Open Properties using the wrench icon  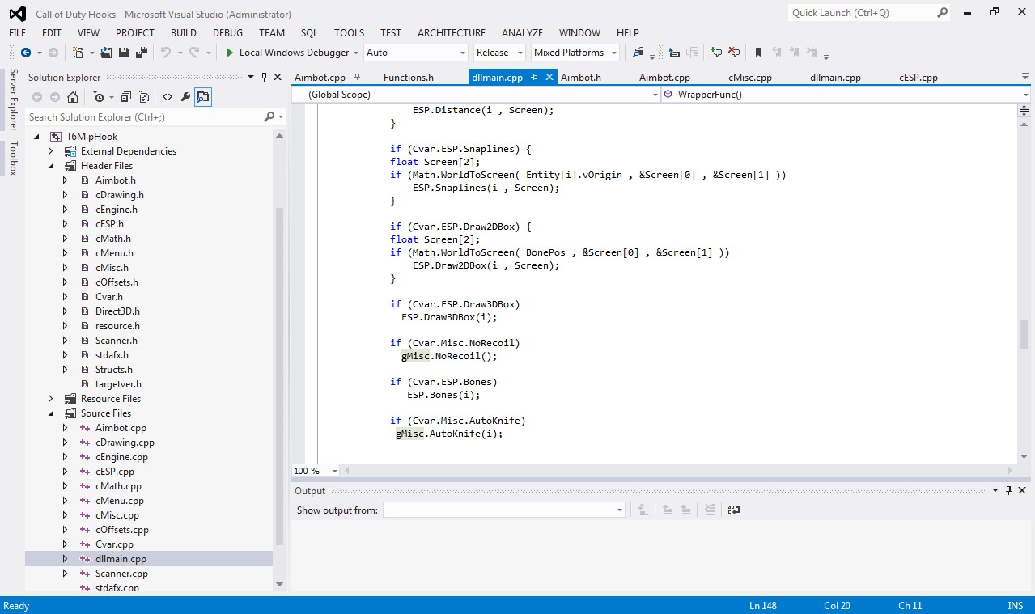click(185, 97)
